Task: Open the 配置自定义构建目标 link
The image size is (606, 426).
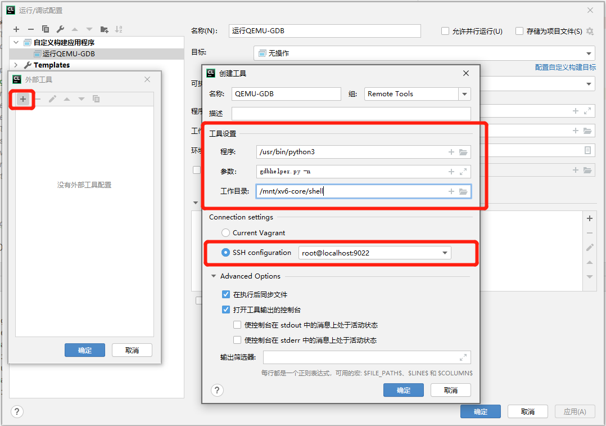Action: click(565, 67)
